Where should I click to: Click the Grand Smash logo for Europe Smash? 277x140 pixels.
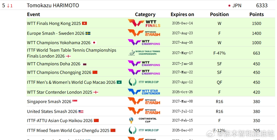click(x=144, y=33)
